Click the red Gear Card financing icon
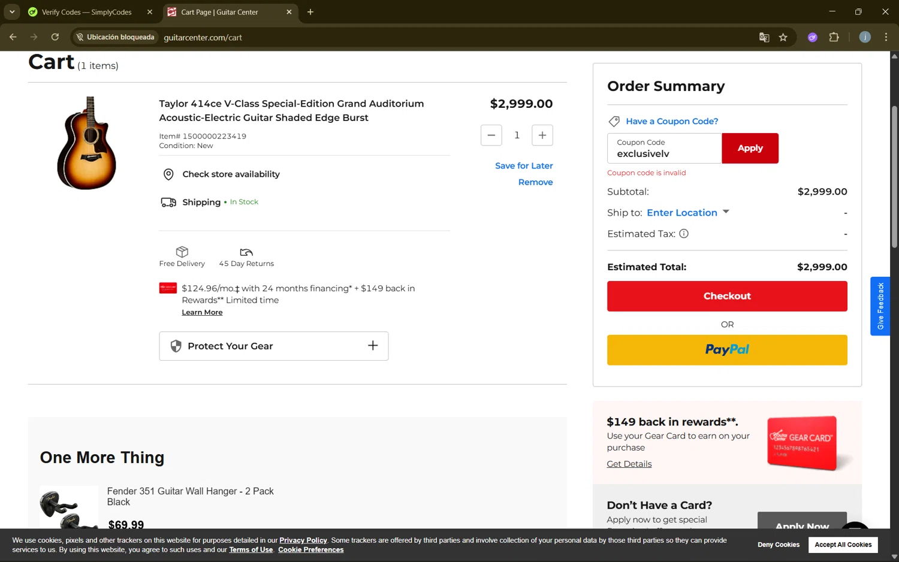Image resolution: width=899 pixels, height=562 pixels. [168, 288]
